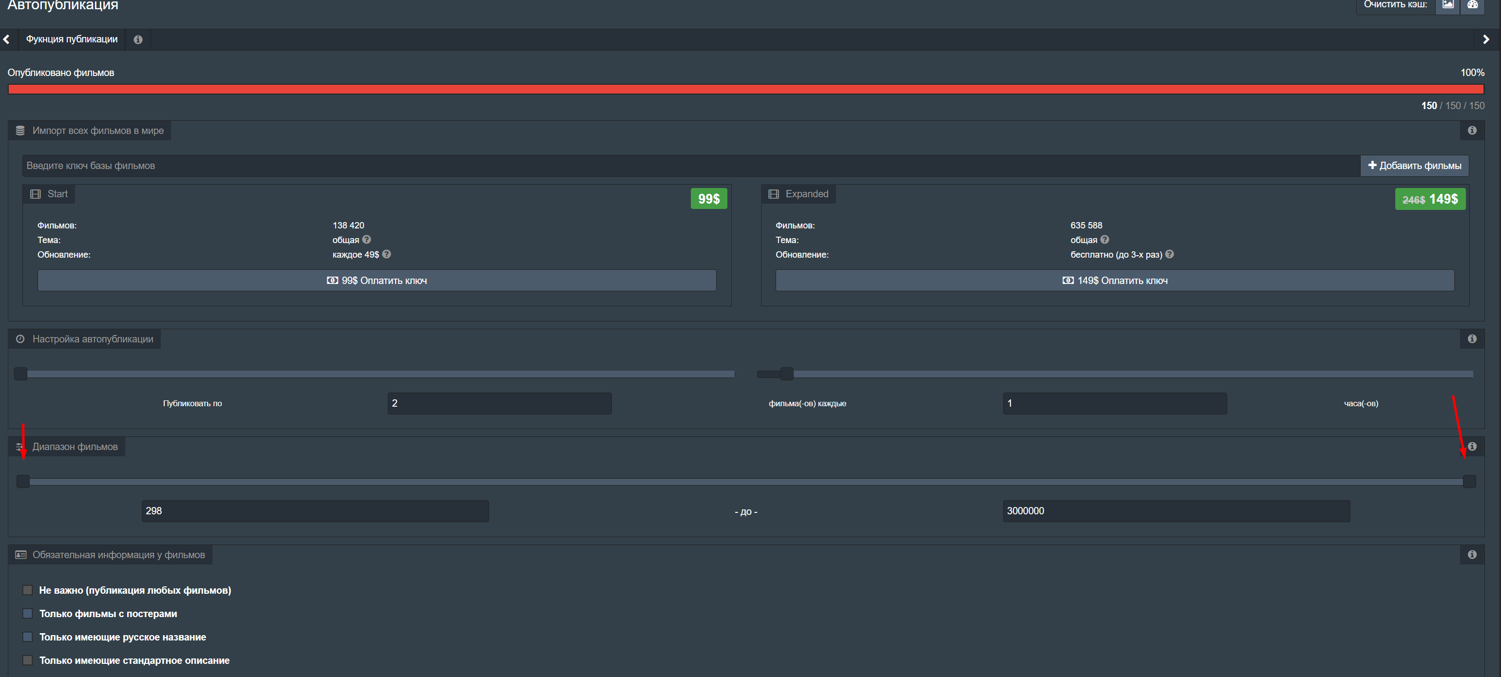The image size is (1501, 677).
Task: Enable Только фильмы с постерами checkbox
Action: tap(27, 614)
